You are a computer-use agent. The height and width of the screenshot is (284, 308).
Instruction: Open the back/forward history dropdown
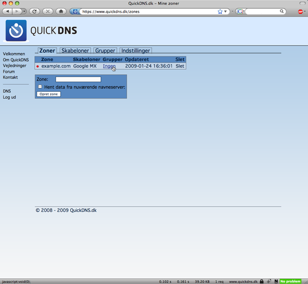[24, 11]
